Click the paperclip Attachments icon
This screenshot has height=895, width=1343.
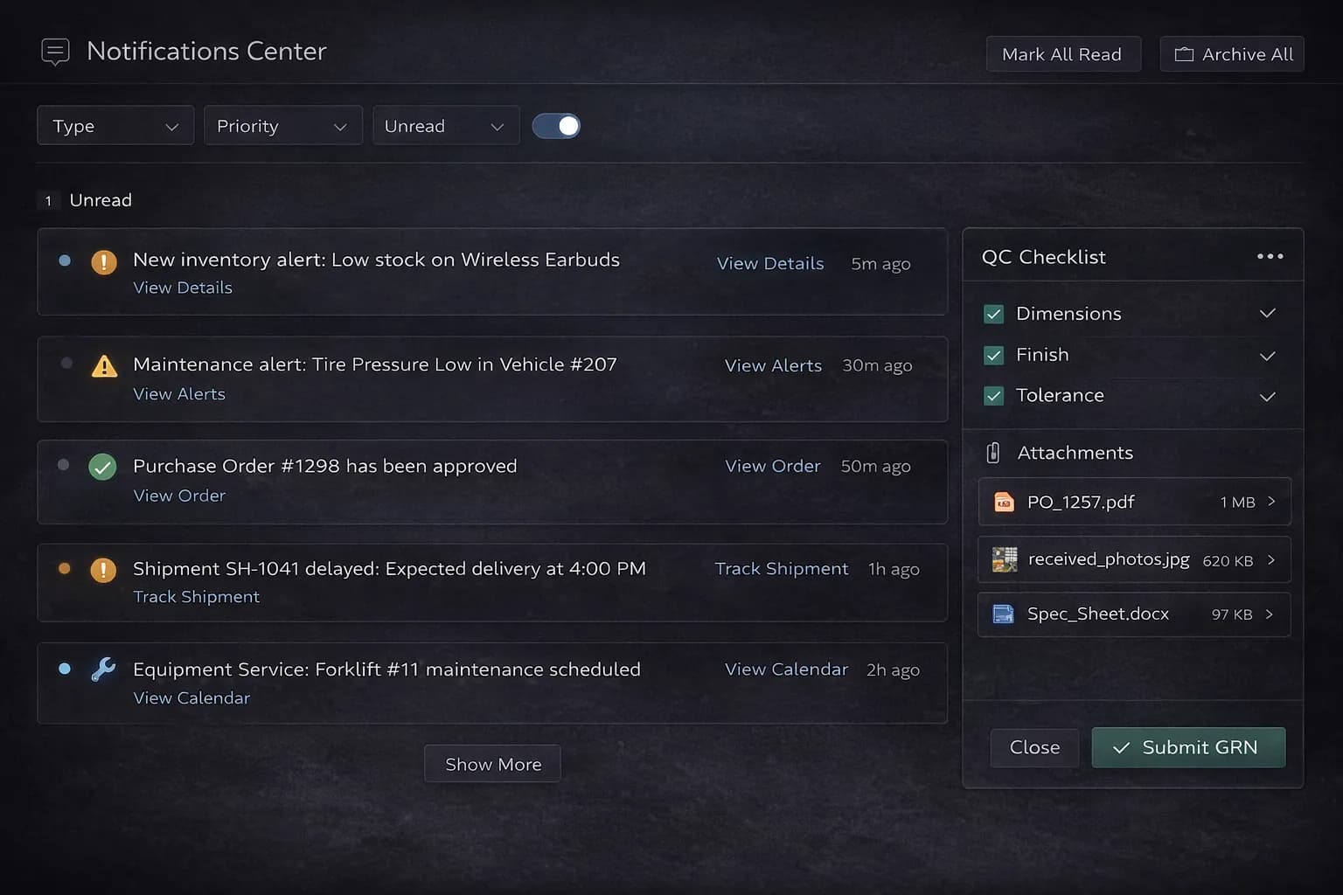coord(993,453)
